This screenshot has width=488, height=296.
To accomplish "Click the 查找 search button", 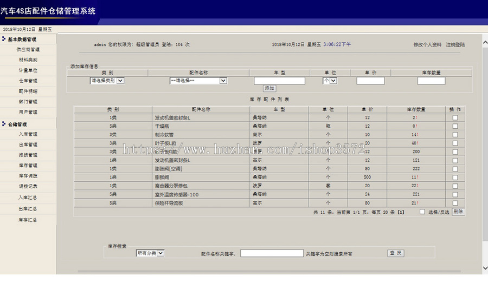I will pyautogui.click(x=396, y=253).
